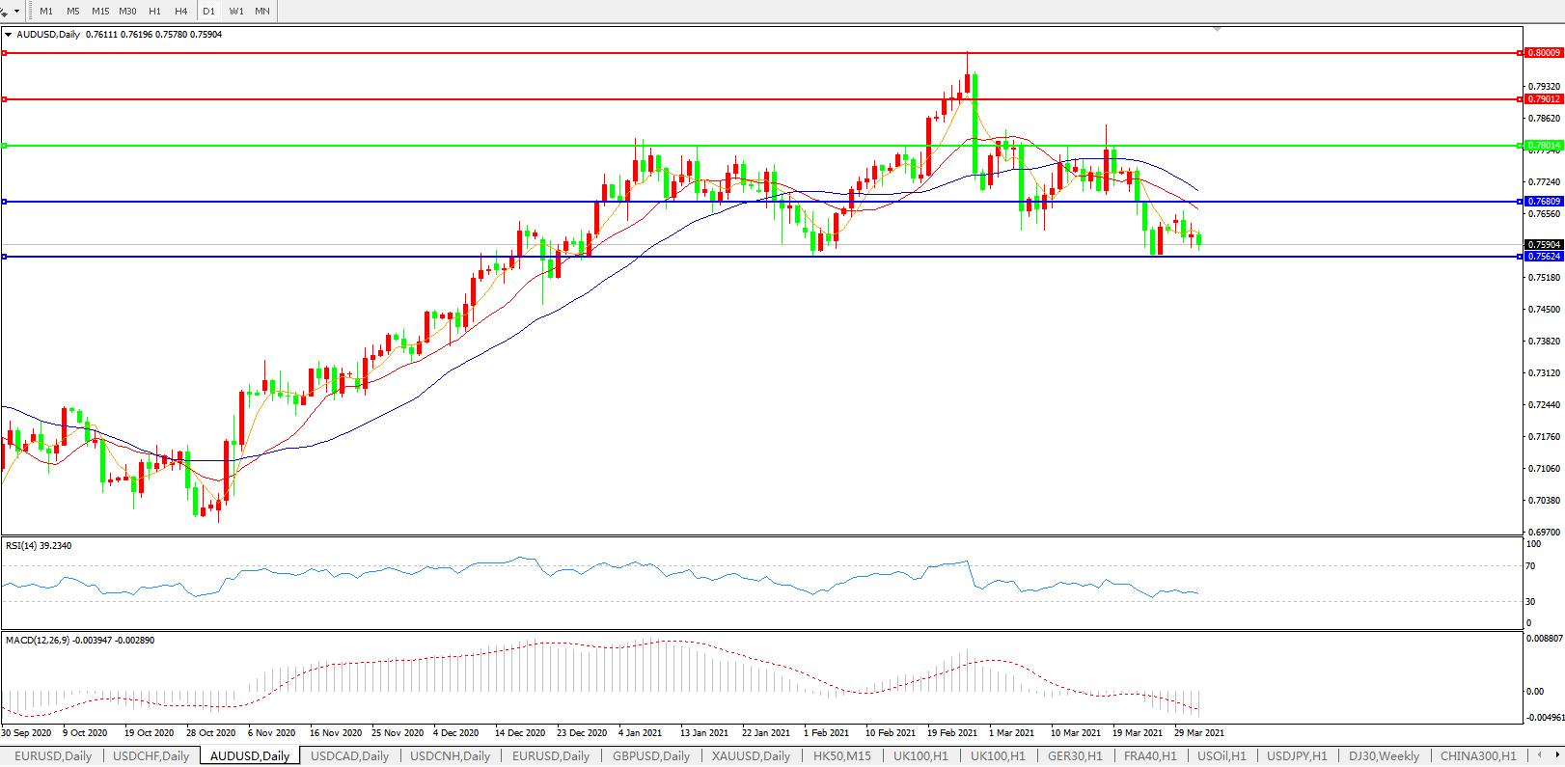Open the toolbar dropdown arrow left of M1
The height and width of the screenshot is (767, 1565).
pos(16,12)
